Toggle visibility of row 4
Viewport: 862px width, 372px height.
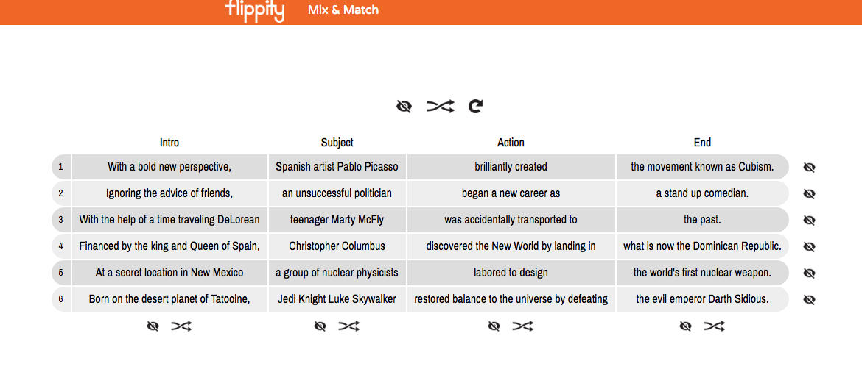(x=809, y=246)
